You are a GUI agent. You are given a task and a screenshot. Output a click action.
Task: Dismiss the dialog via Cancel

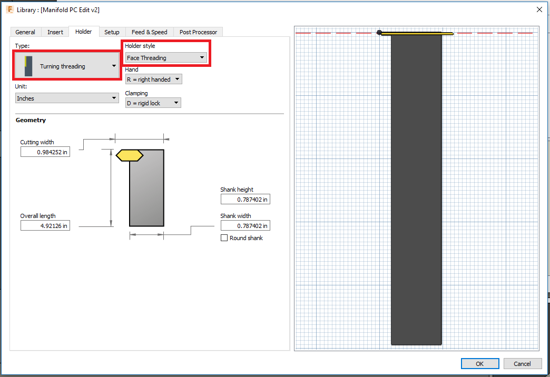pyautogui.click(x=522, y=363)
